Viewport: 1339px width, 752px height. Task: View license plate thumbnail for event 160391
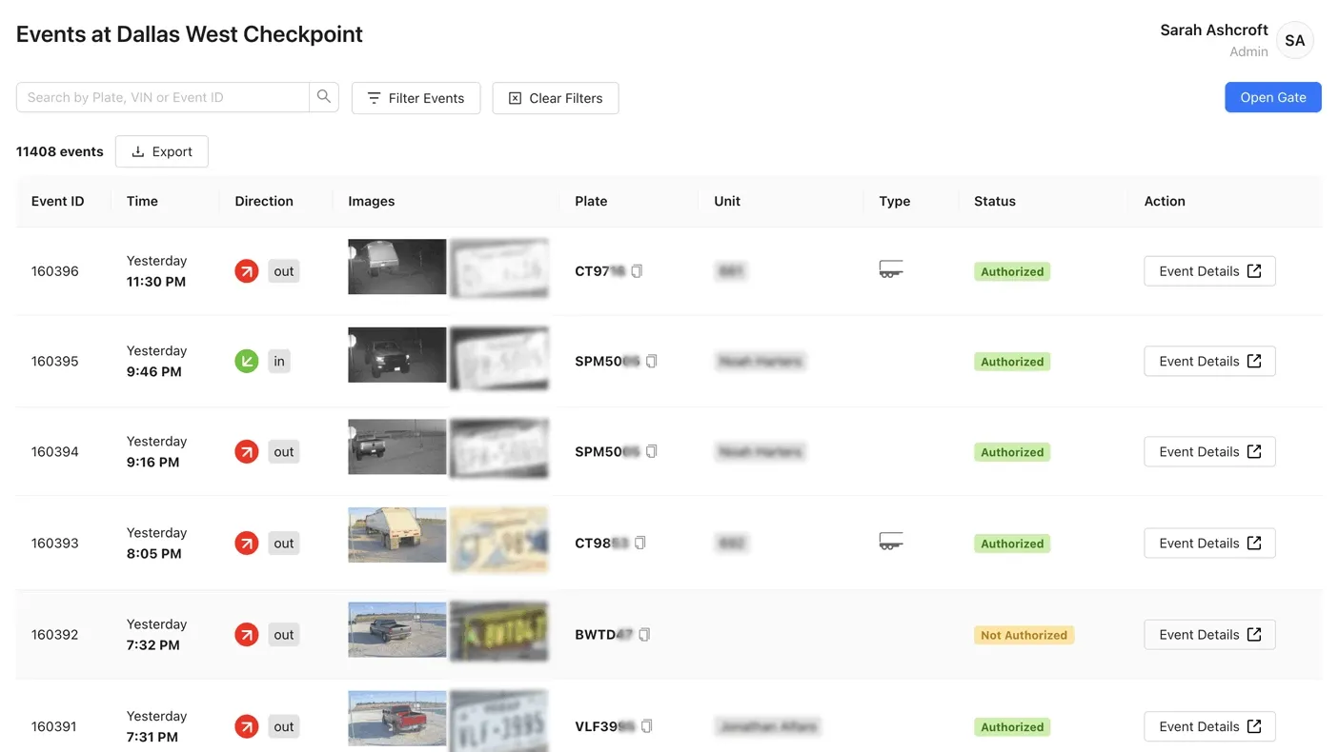[499, 721]
